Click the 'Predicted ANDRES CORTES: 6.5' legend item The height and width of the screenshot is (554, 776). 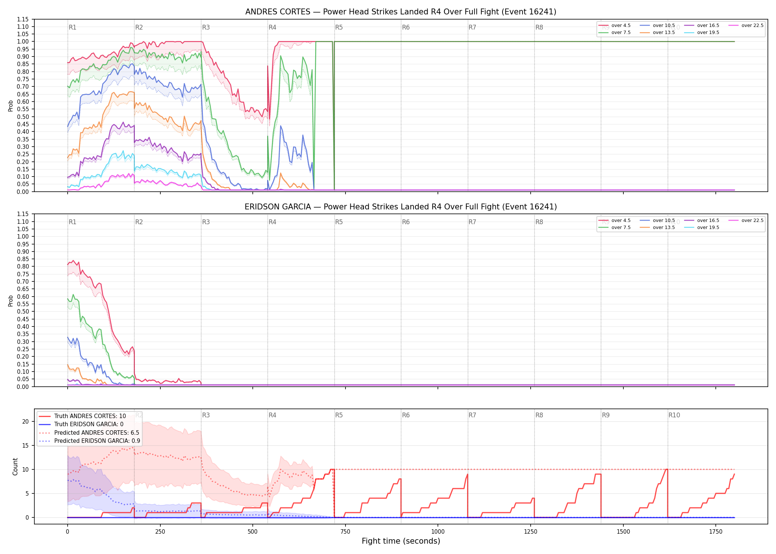pos(89,433)
